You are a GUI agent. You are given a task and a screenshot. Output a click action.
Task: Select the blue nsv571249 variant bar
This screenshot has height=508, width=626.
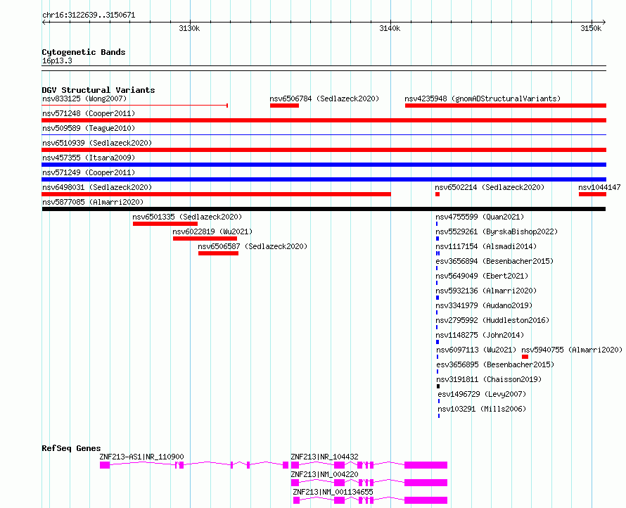pyautogui.click(x=324, y=179)
